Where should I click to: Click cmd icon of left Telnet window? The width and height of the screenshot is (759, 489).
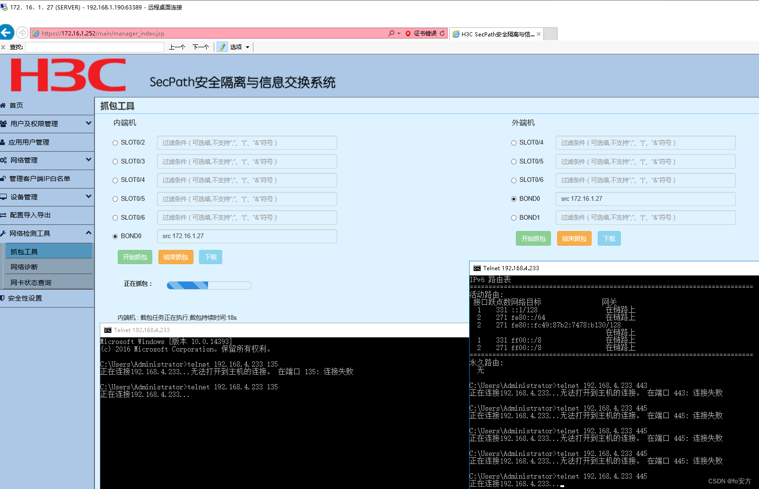[108, 330]
